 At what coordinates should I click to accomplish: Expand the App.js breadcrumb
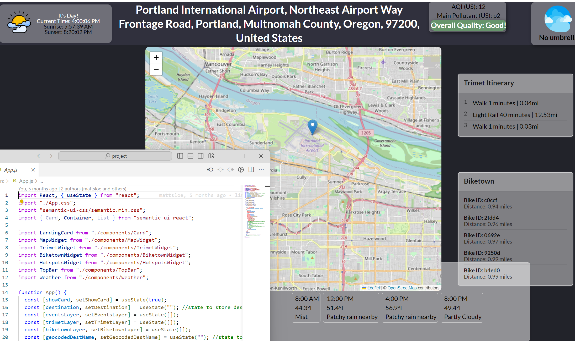pos(26,181)
